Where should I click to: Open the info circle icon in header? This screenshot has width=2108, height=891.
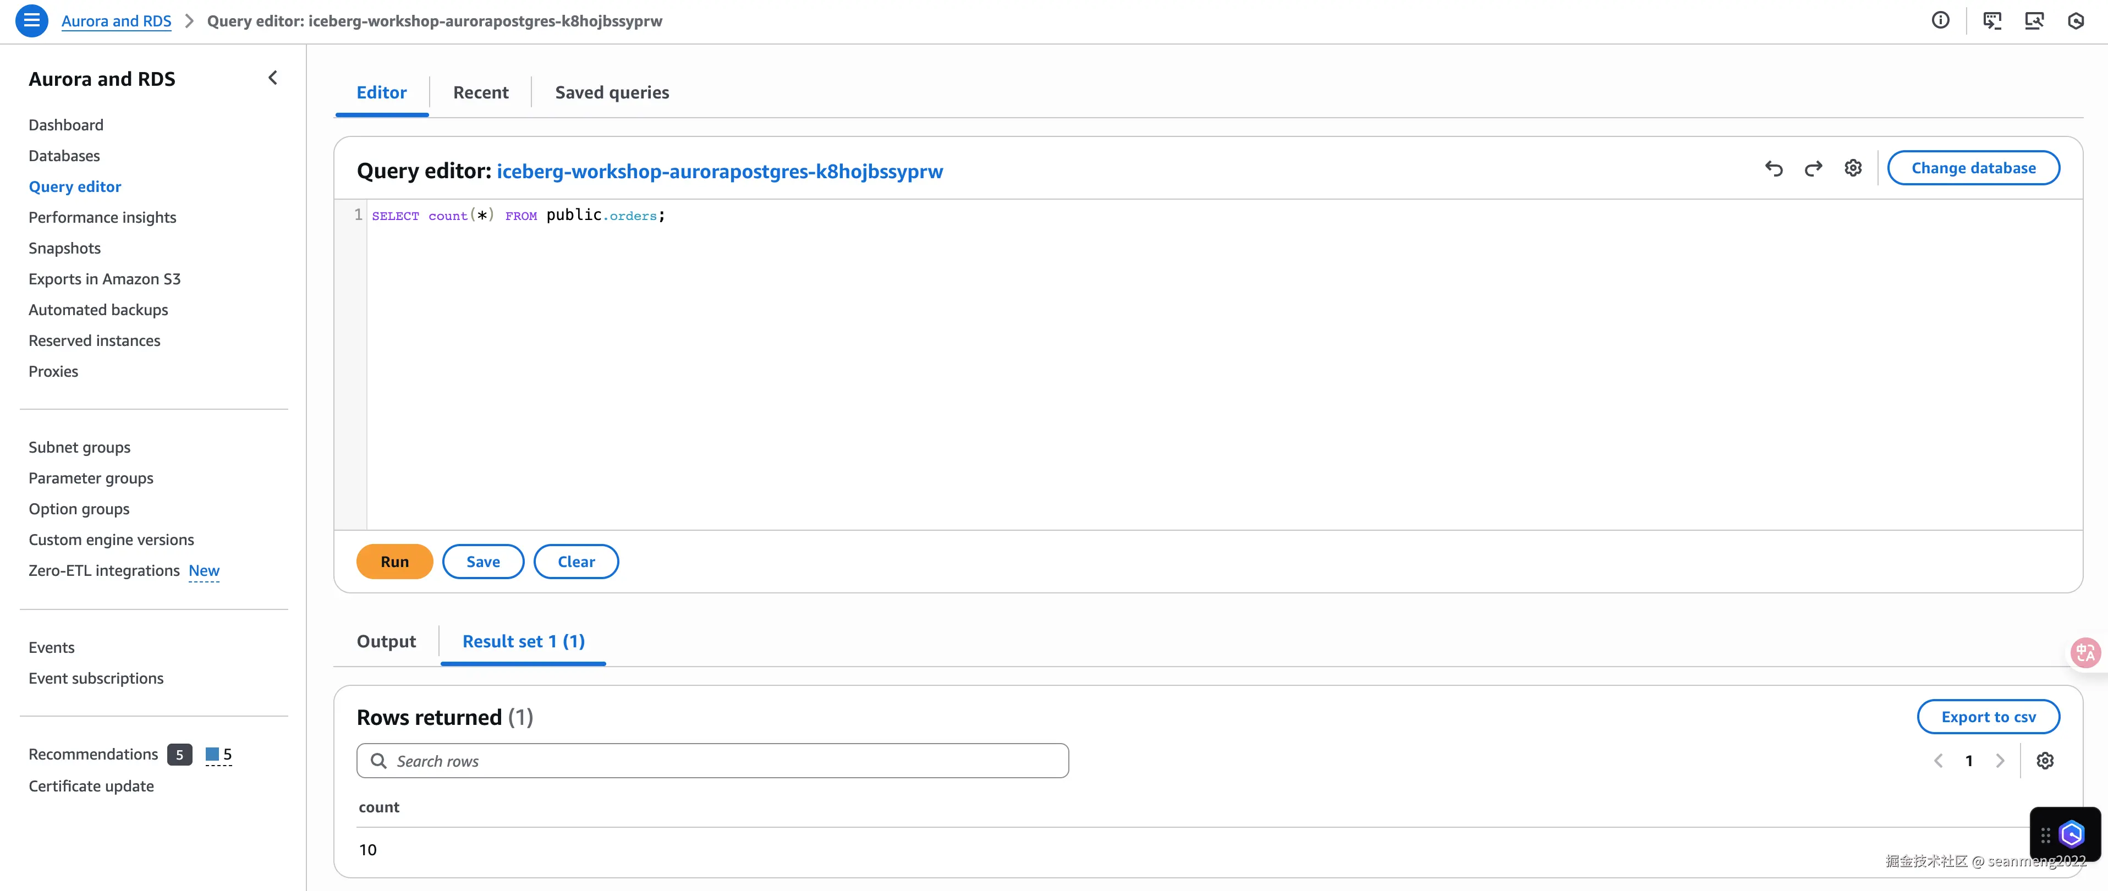[1940, 20]
